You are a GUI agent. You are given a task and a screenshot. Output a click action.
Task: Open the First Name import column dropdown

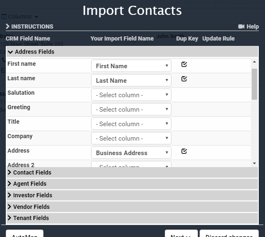131,66
